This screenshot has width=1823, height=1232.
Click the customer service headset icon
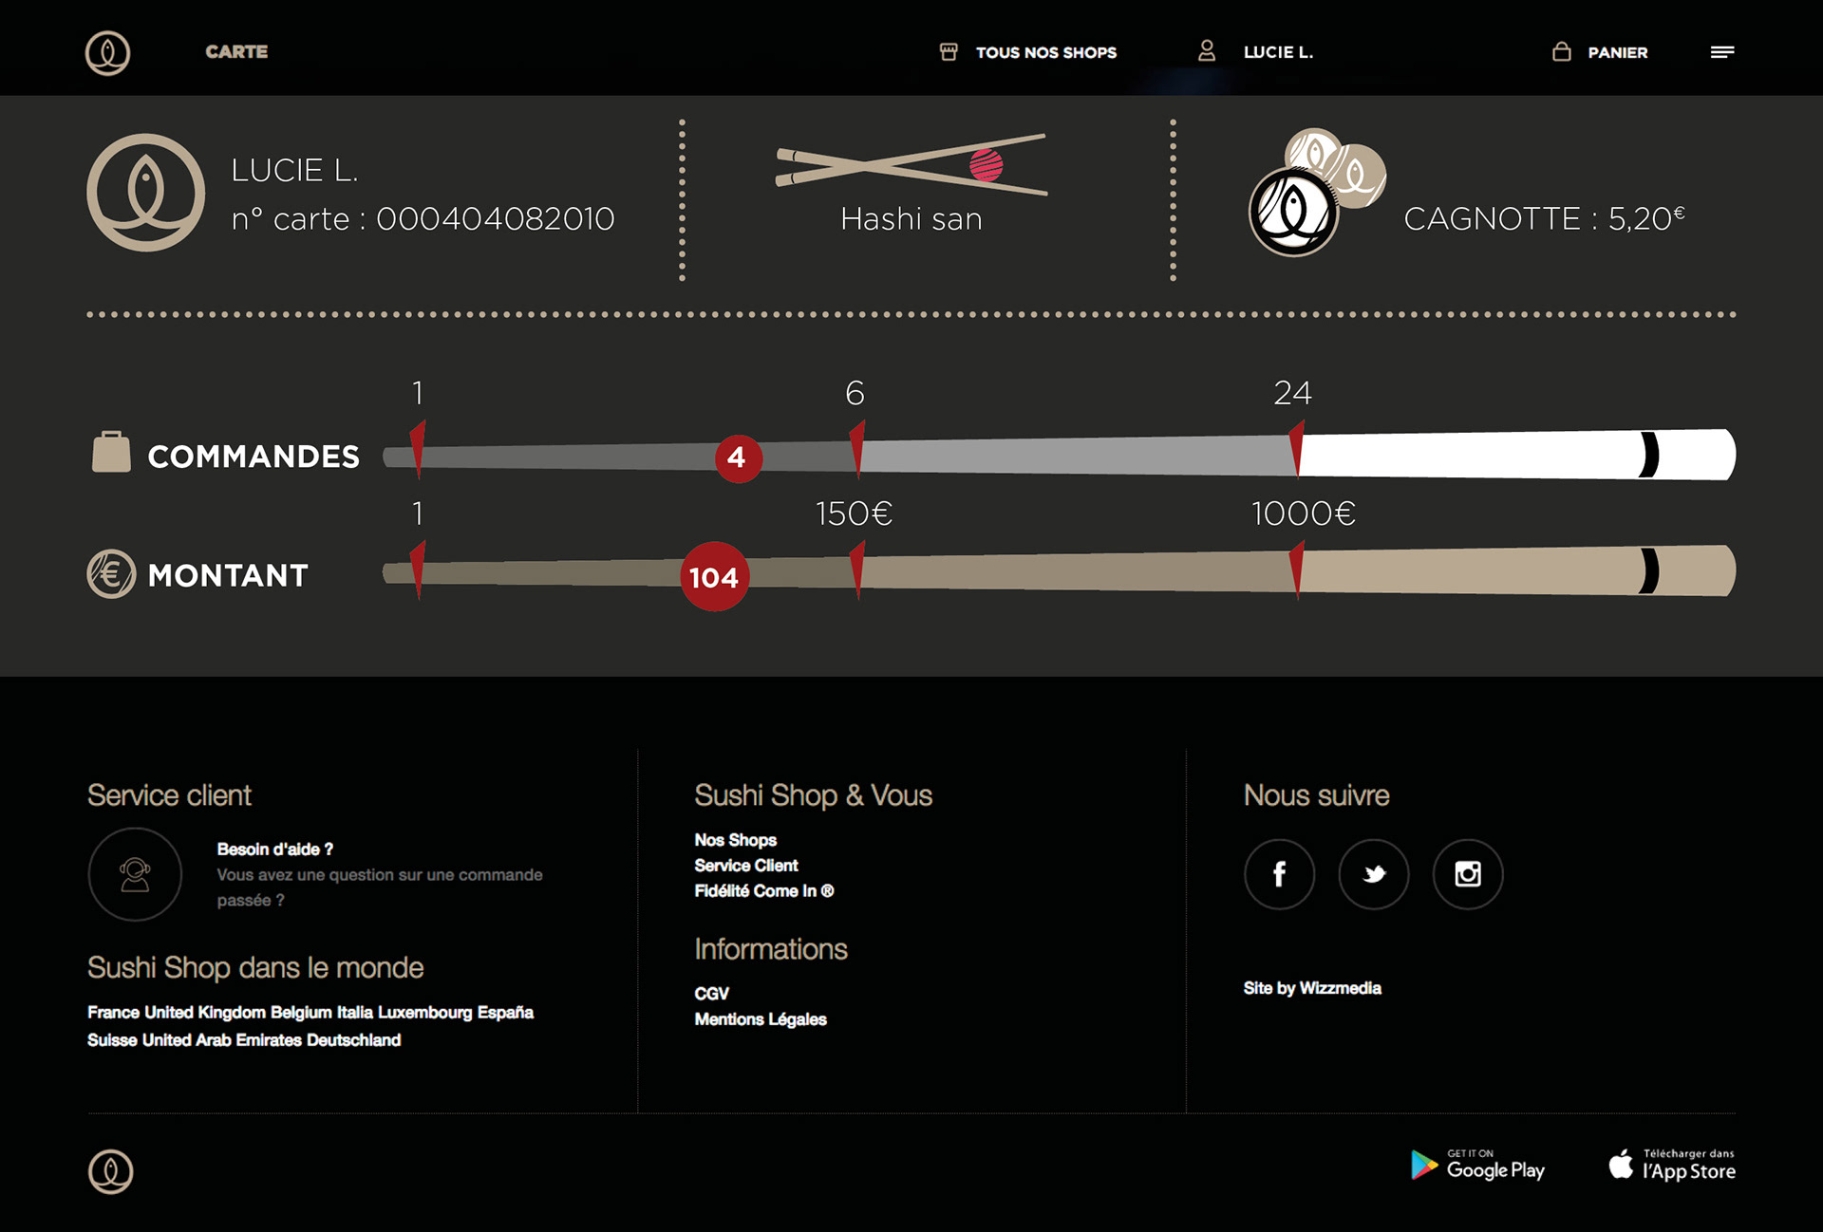tap(135, 874)
